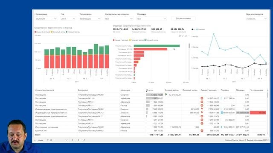This screenshot has width=273, height=153.
Task: Click highest peak point on Платежи line
Action: 214,34
